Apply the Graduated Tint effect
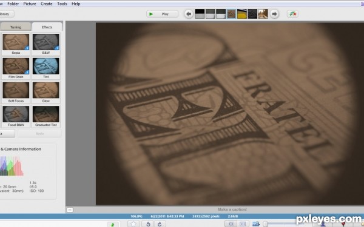 click(x=45, y=116)
